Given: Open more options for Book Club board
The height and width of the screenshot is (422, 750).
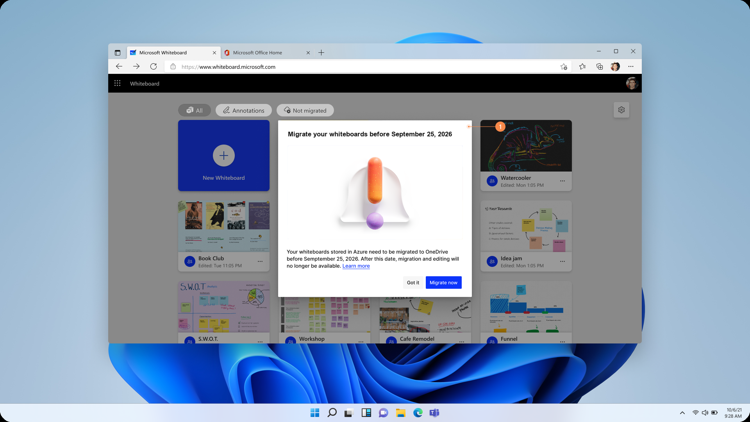Looking at the screenshot, I should point(260,261).
